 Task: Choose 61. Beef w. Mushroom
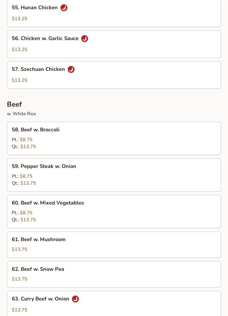click(114, 245)
